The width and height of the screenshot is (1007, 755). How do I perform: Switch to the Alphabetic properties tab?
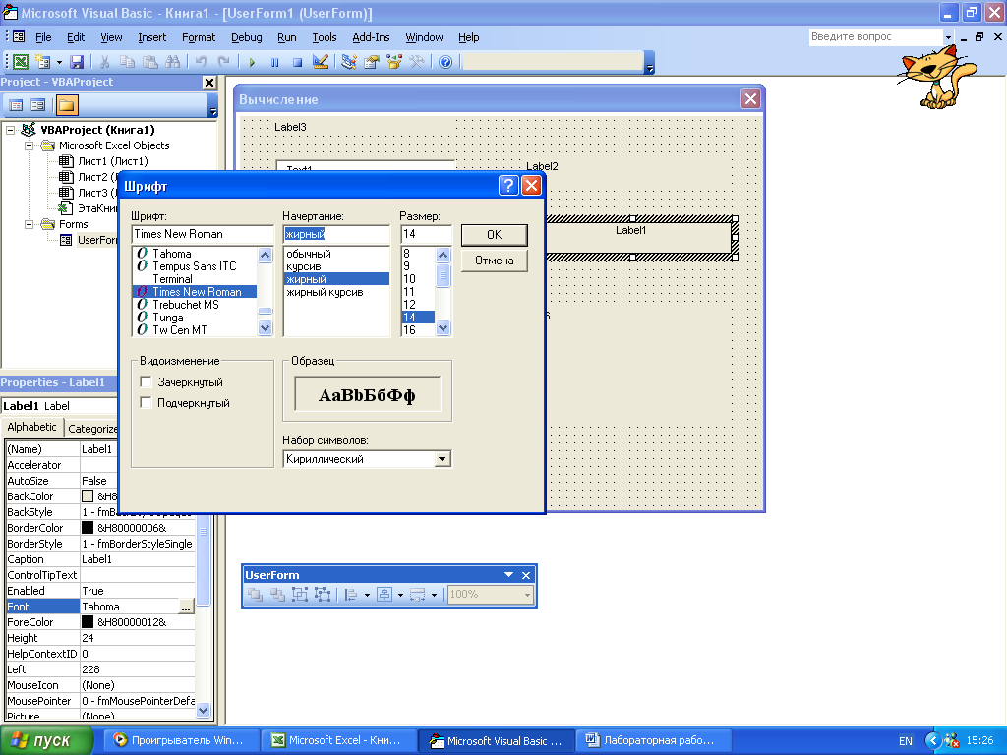pos(32,427)
